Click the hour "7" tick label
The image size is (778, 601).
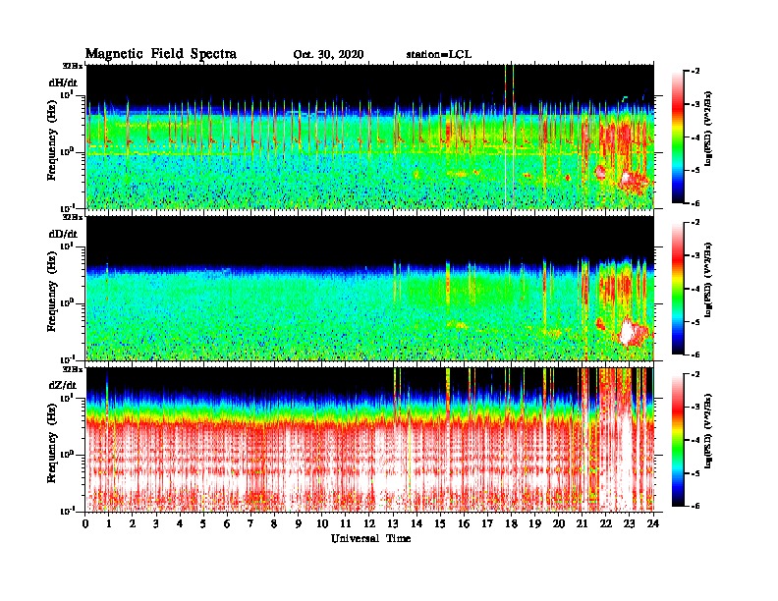click(x=251, y=523)
